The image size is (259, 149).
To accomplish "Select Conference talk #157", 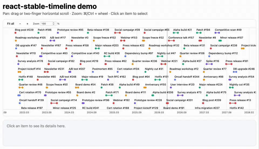I will click(181, 38).
